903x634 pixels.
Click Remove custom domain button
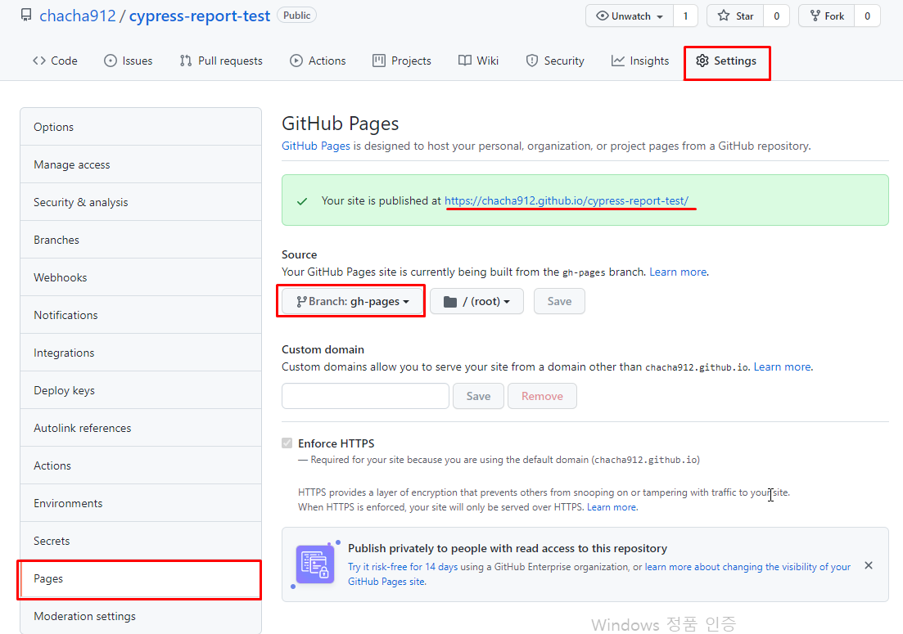[x=542, y=396]
